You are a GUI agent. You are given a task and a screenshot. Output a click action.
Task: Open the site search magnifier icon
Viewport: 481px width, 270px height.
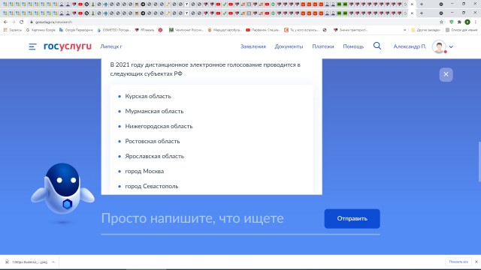click(377, 46)
